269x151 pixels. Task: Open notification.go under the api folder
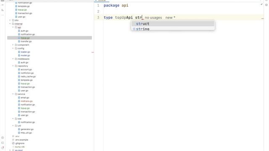(28, 34)
